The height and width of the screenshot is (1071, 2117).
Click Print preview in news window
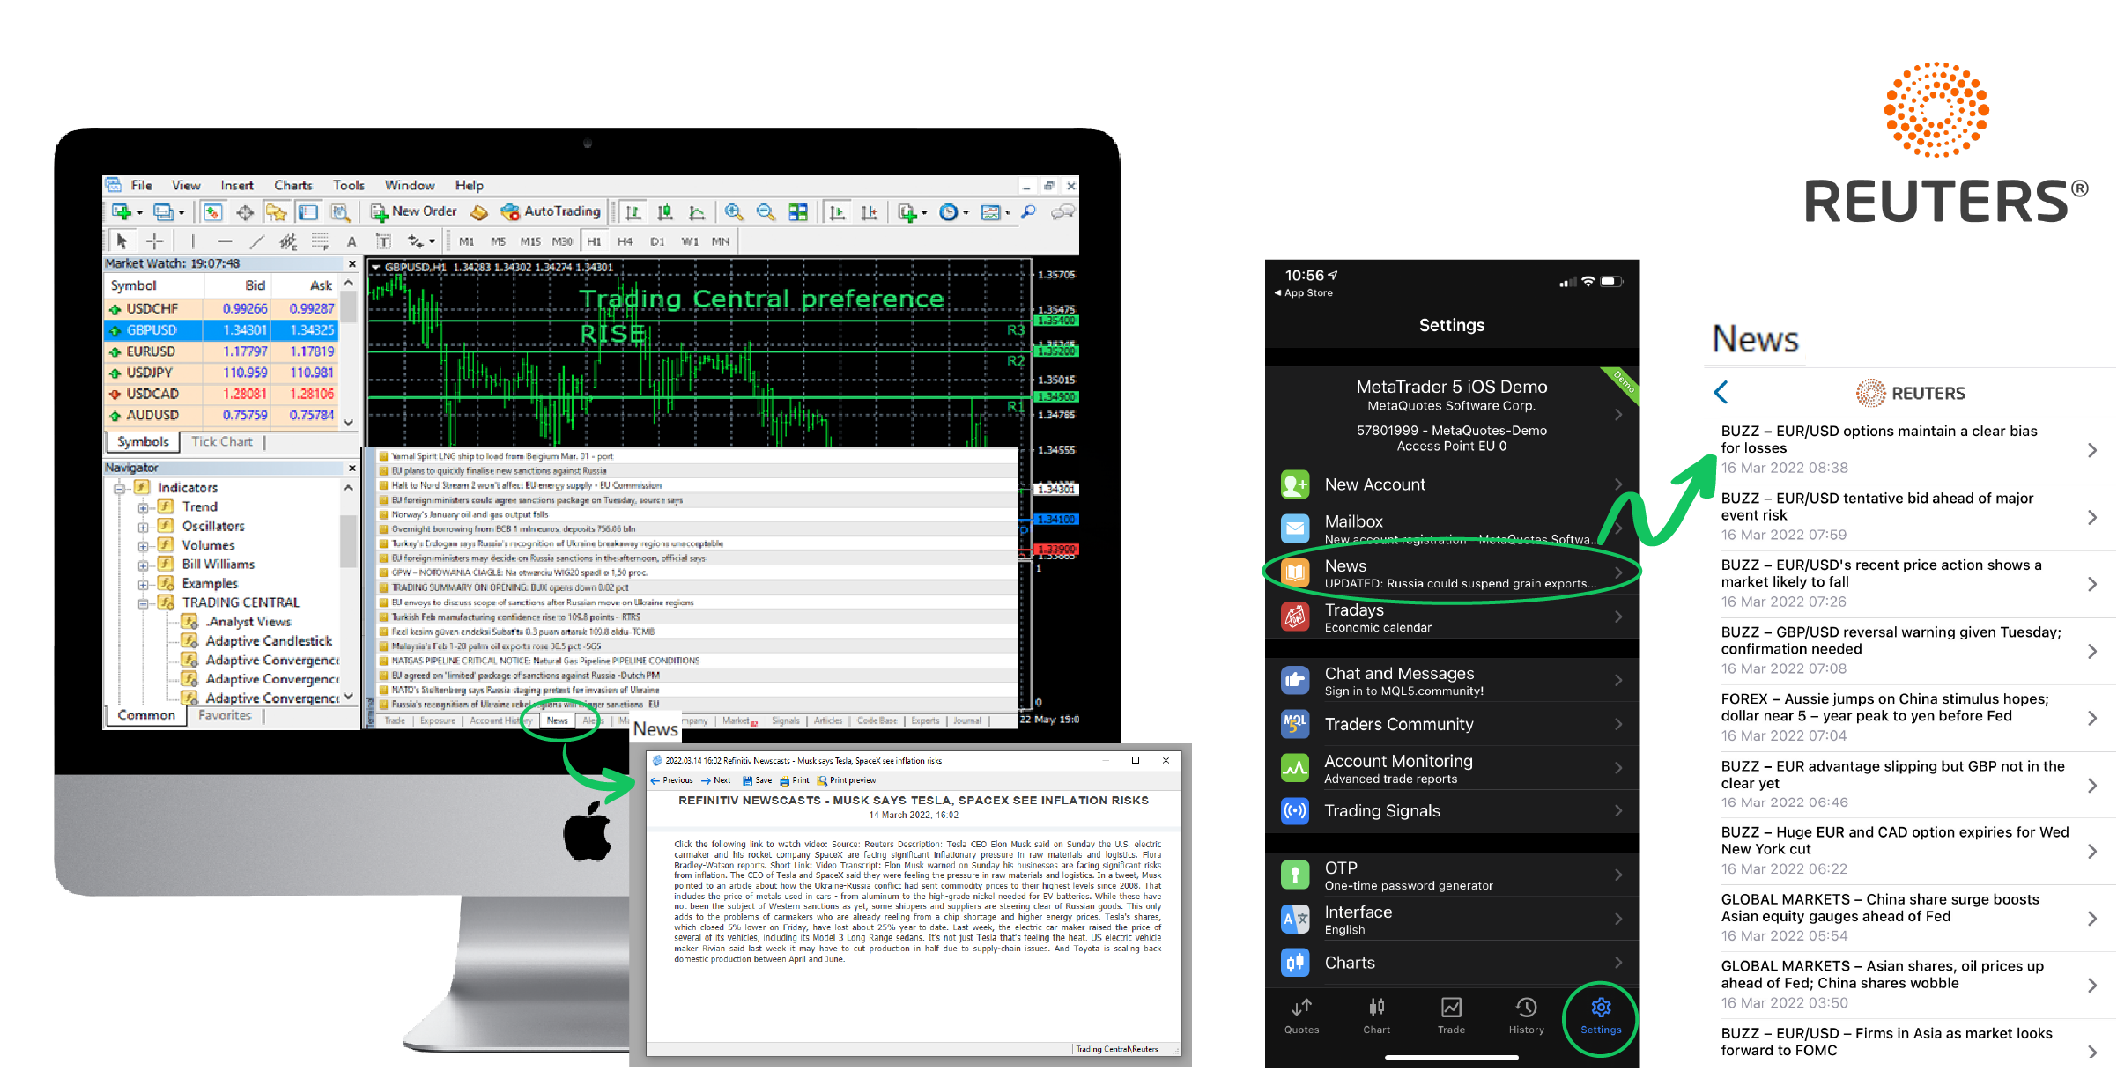click(847, 780)
